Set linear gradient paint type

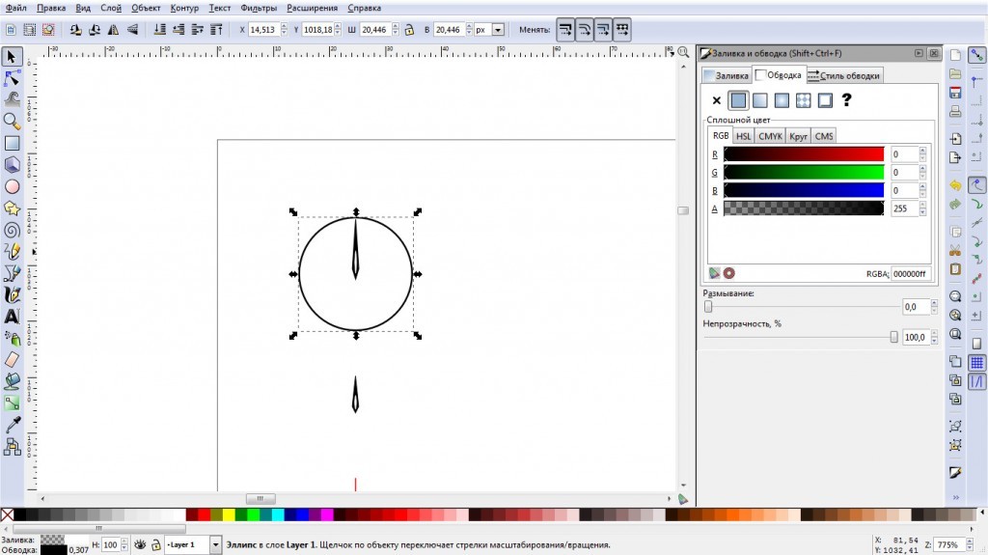click(x=760, y=100)
